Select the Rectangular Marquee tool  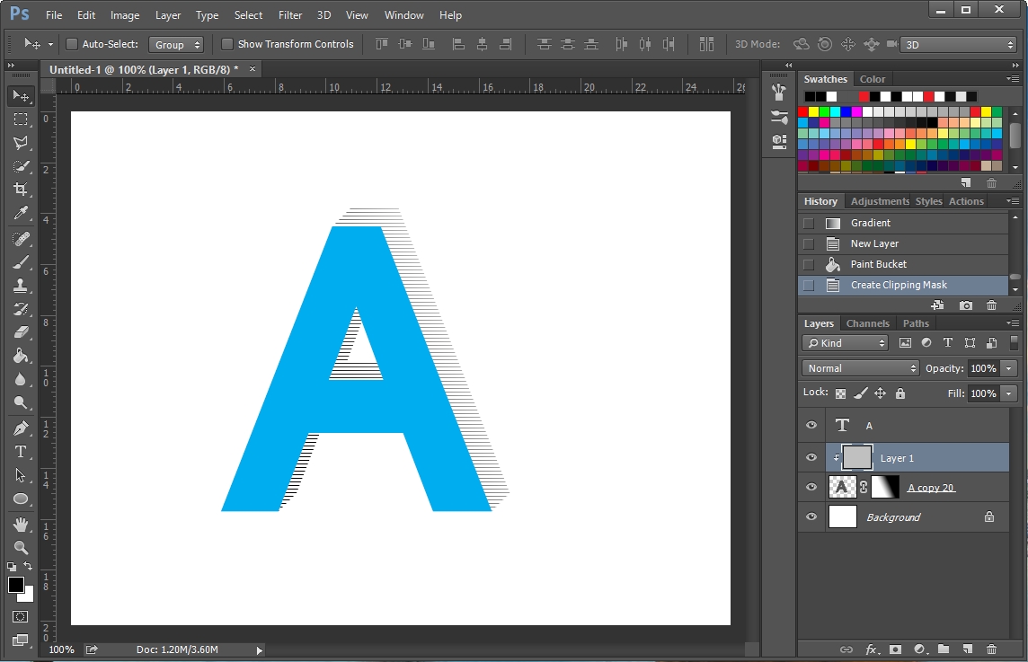click(x=21, y=119)
